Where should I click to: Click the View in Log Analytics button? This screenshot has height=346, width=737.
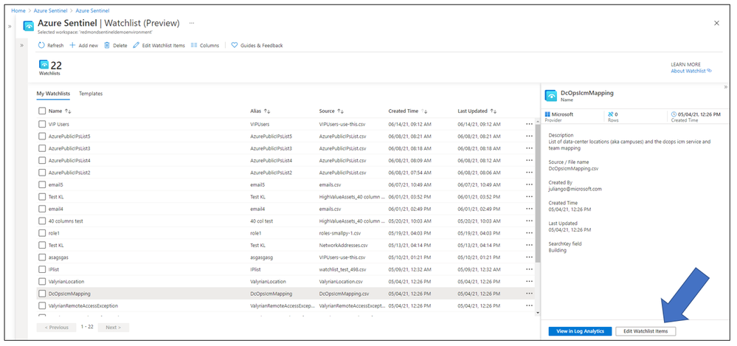click(x=580, y=331)
